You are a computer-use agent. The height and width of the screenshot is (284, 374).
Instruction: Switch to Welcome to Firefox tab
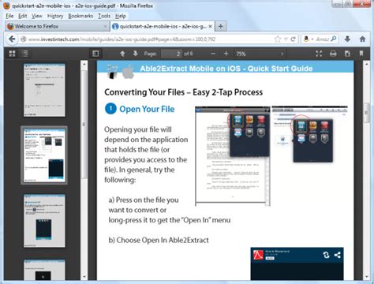(57, 26)
